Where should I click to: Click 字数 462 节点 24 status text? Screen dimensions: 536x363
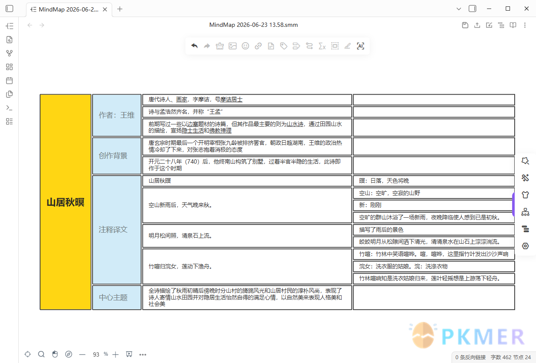pyautogui.click(x=511, y=357)
